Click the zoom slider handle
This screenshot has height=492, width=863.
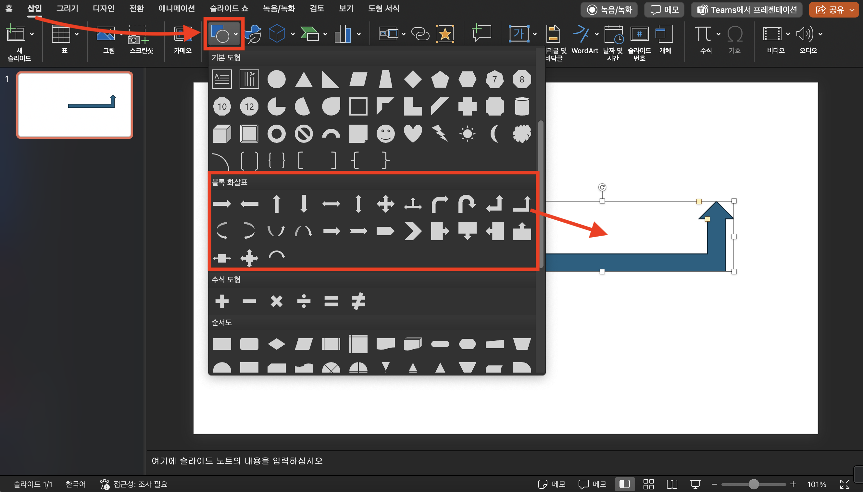tap(754, 484)
